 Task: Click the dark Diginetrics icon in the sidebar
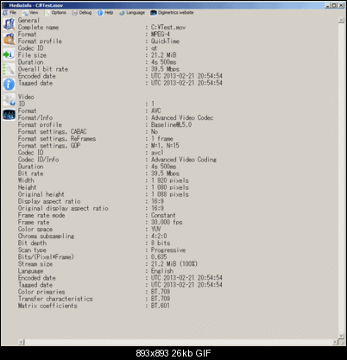pos(9,115)
